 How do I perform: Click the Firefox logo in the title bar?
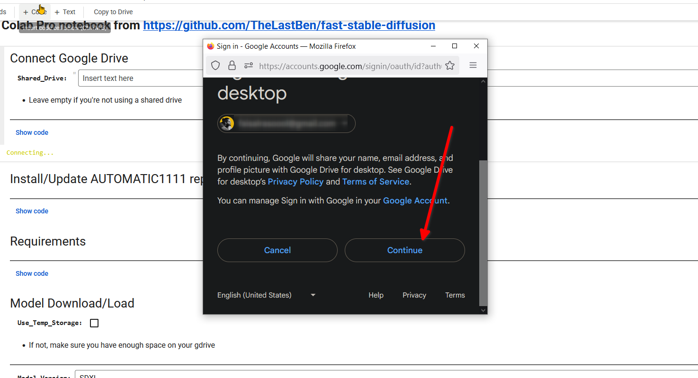pos(211,46)
